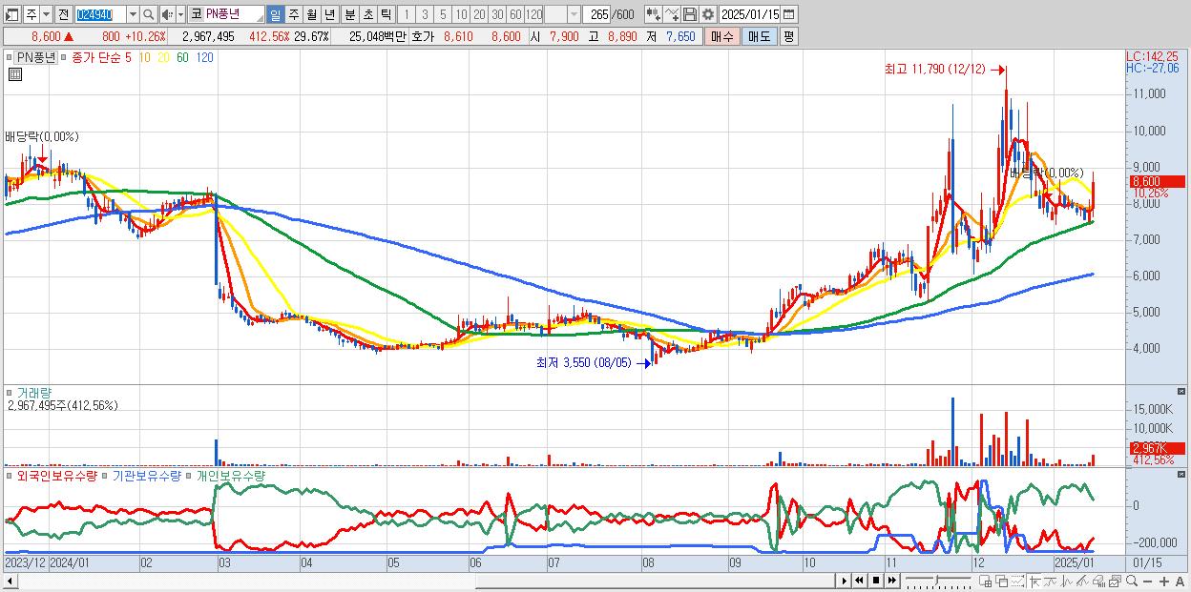Screen dimensions: 1191x592
Task: Select the 월 monthly period tab
Action: [311, 14]
